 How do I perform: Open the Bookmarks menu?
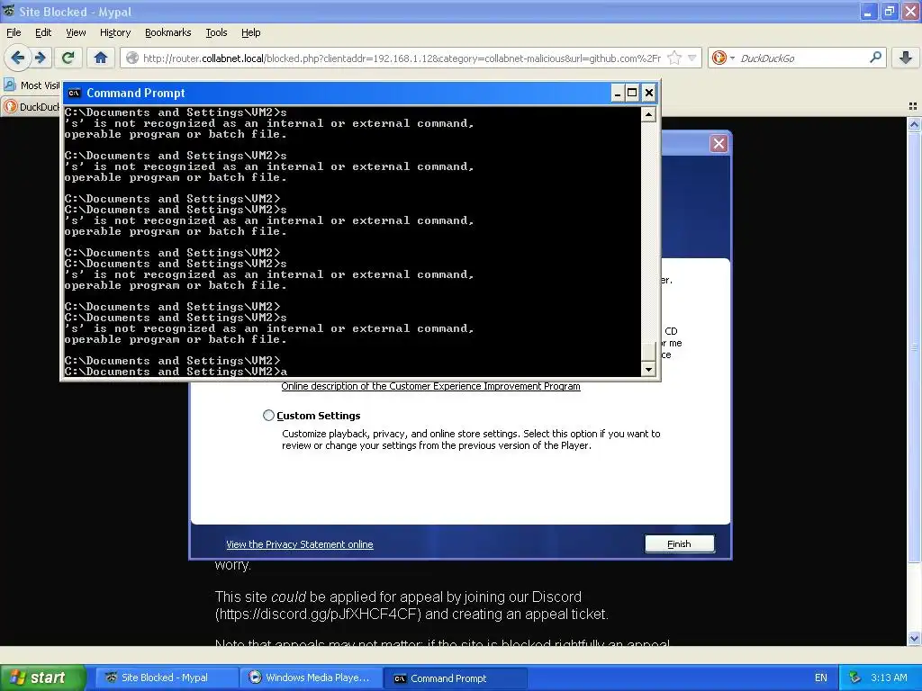[x=167, y=32]
